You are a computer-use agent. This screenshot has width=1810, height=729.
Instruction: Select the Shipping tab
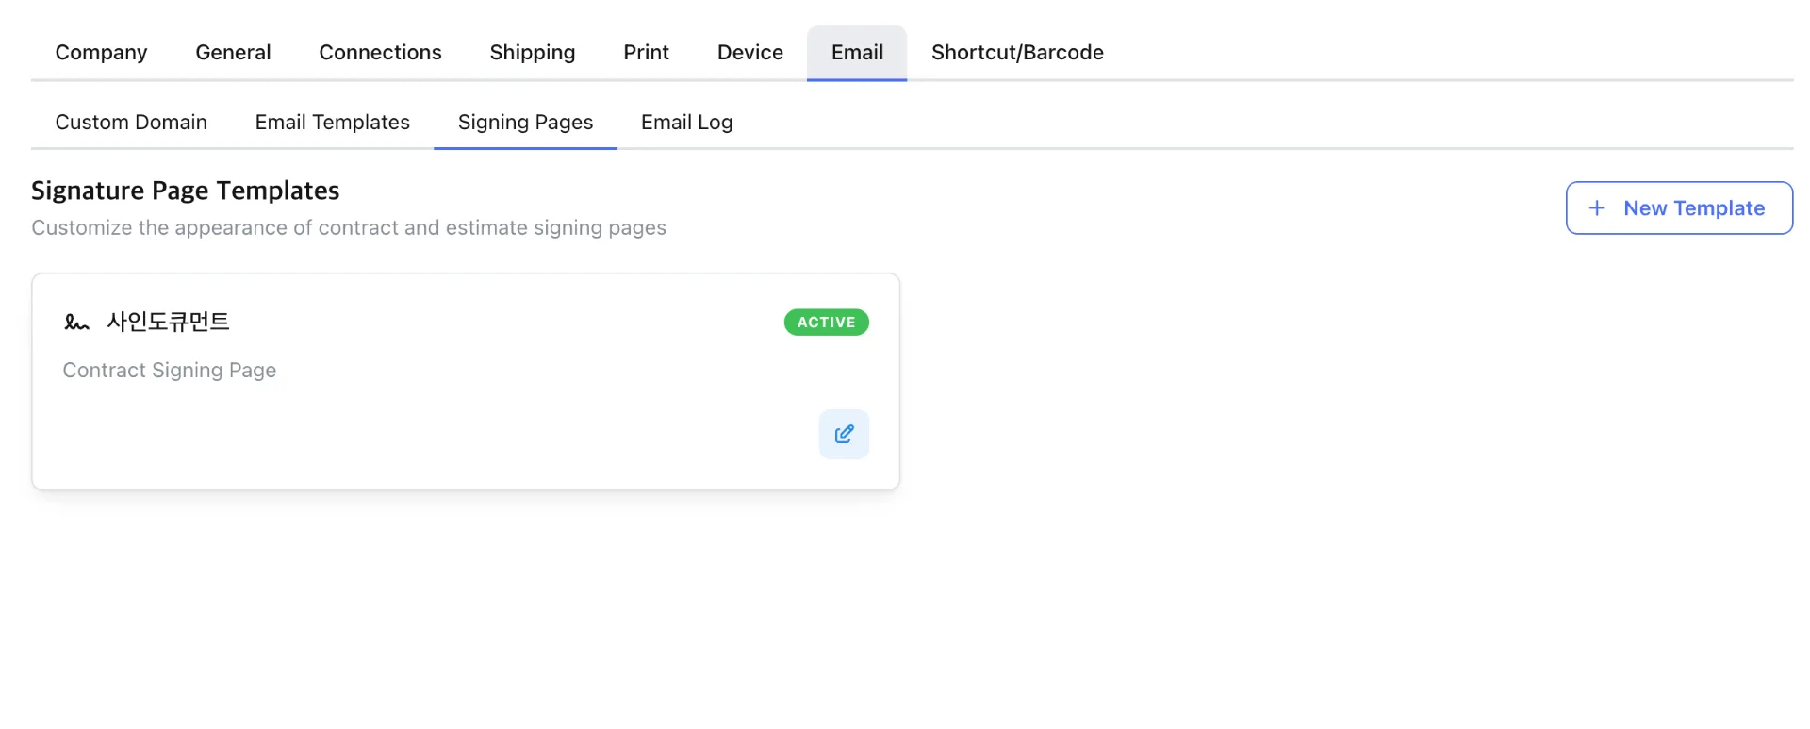click(x=532, y=53)
